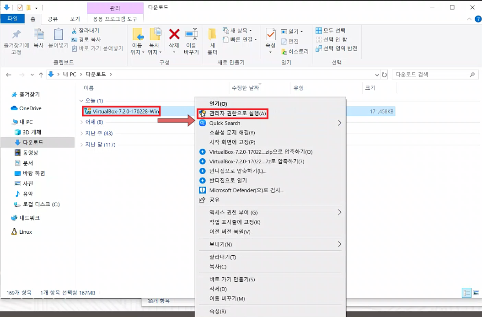Viewport: 482px width, 317px height.
Task: Select 속성(R) in context menu
Action: [x=218, y=311]
